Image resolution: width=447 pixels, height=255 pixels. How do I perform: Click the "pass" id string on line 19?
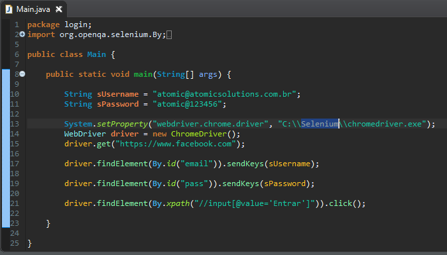pyautogui.click(x=194, y=183)
